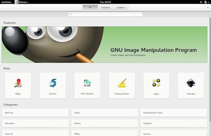The image size is (211, 136).
Task: Click the search magnifier icon
Action: click(x=71, y=14)
